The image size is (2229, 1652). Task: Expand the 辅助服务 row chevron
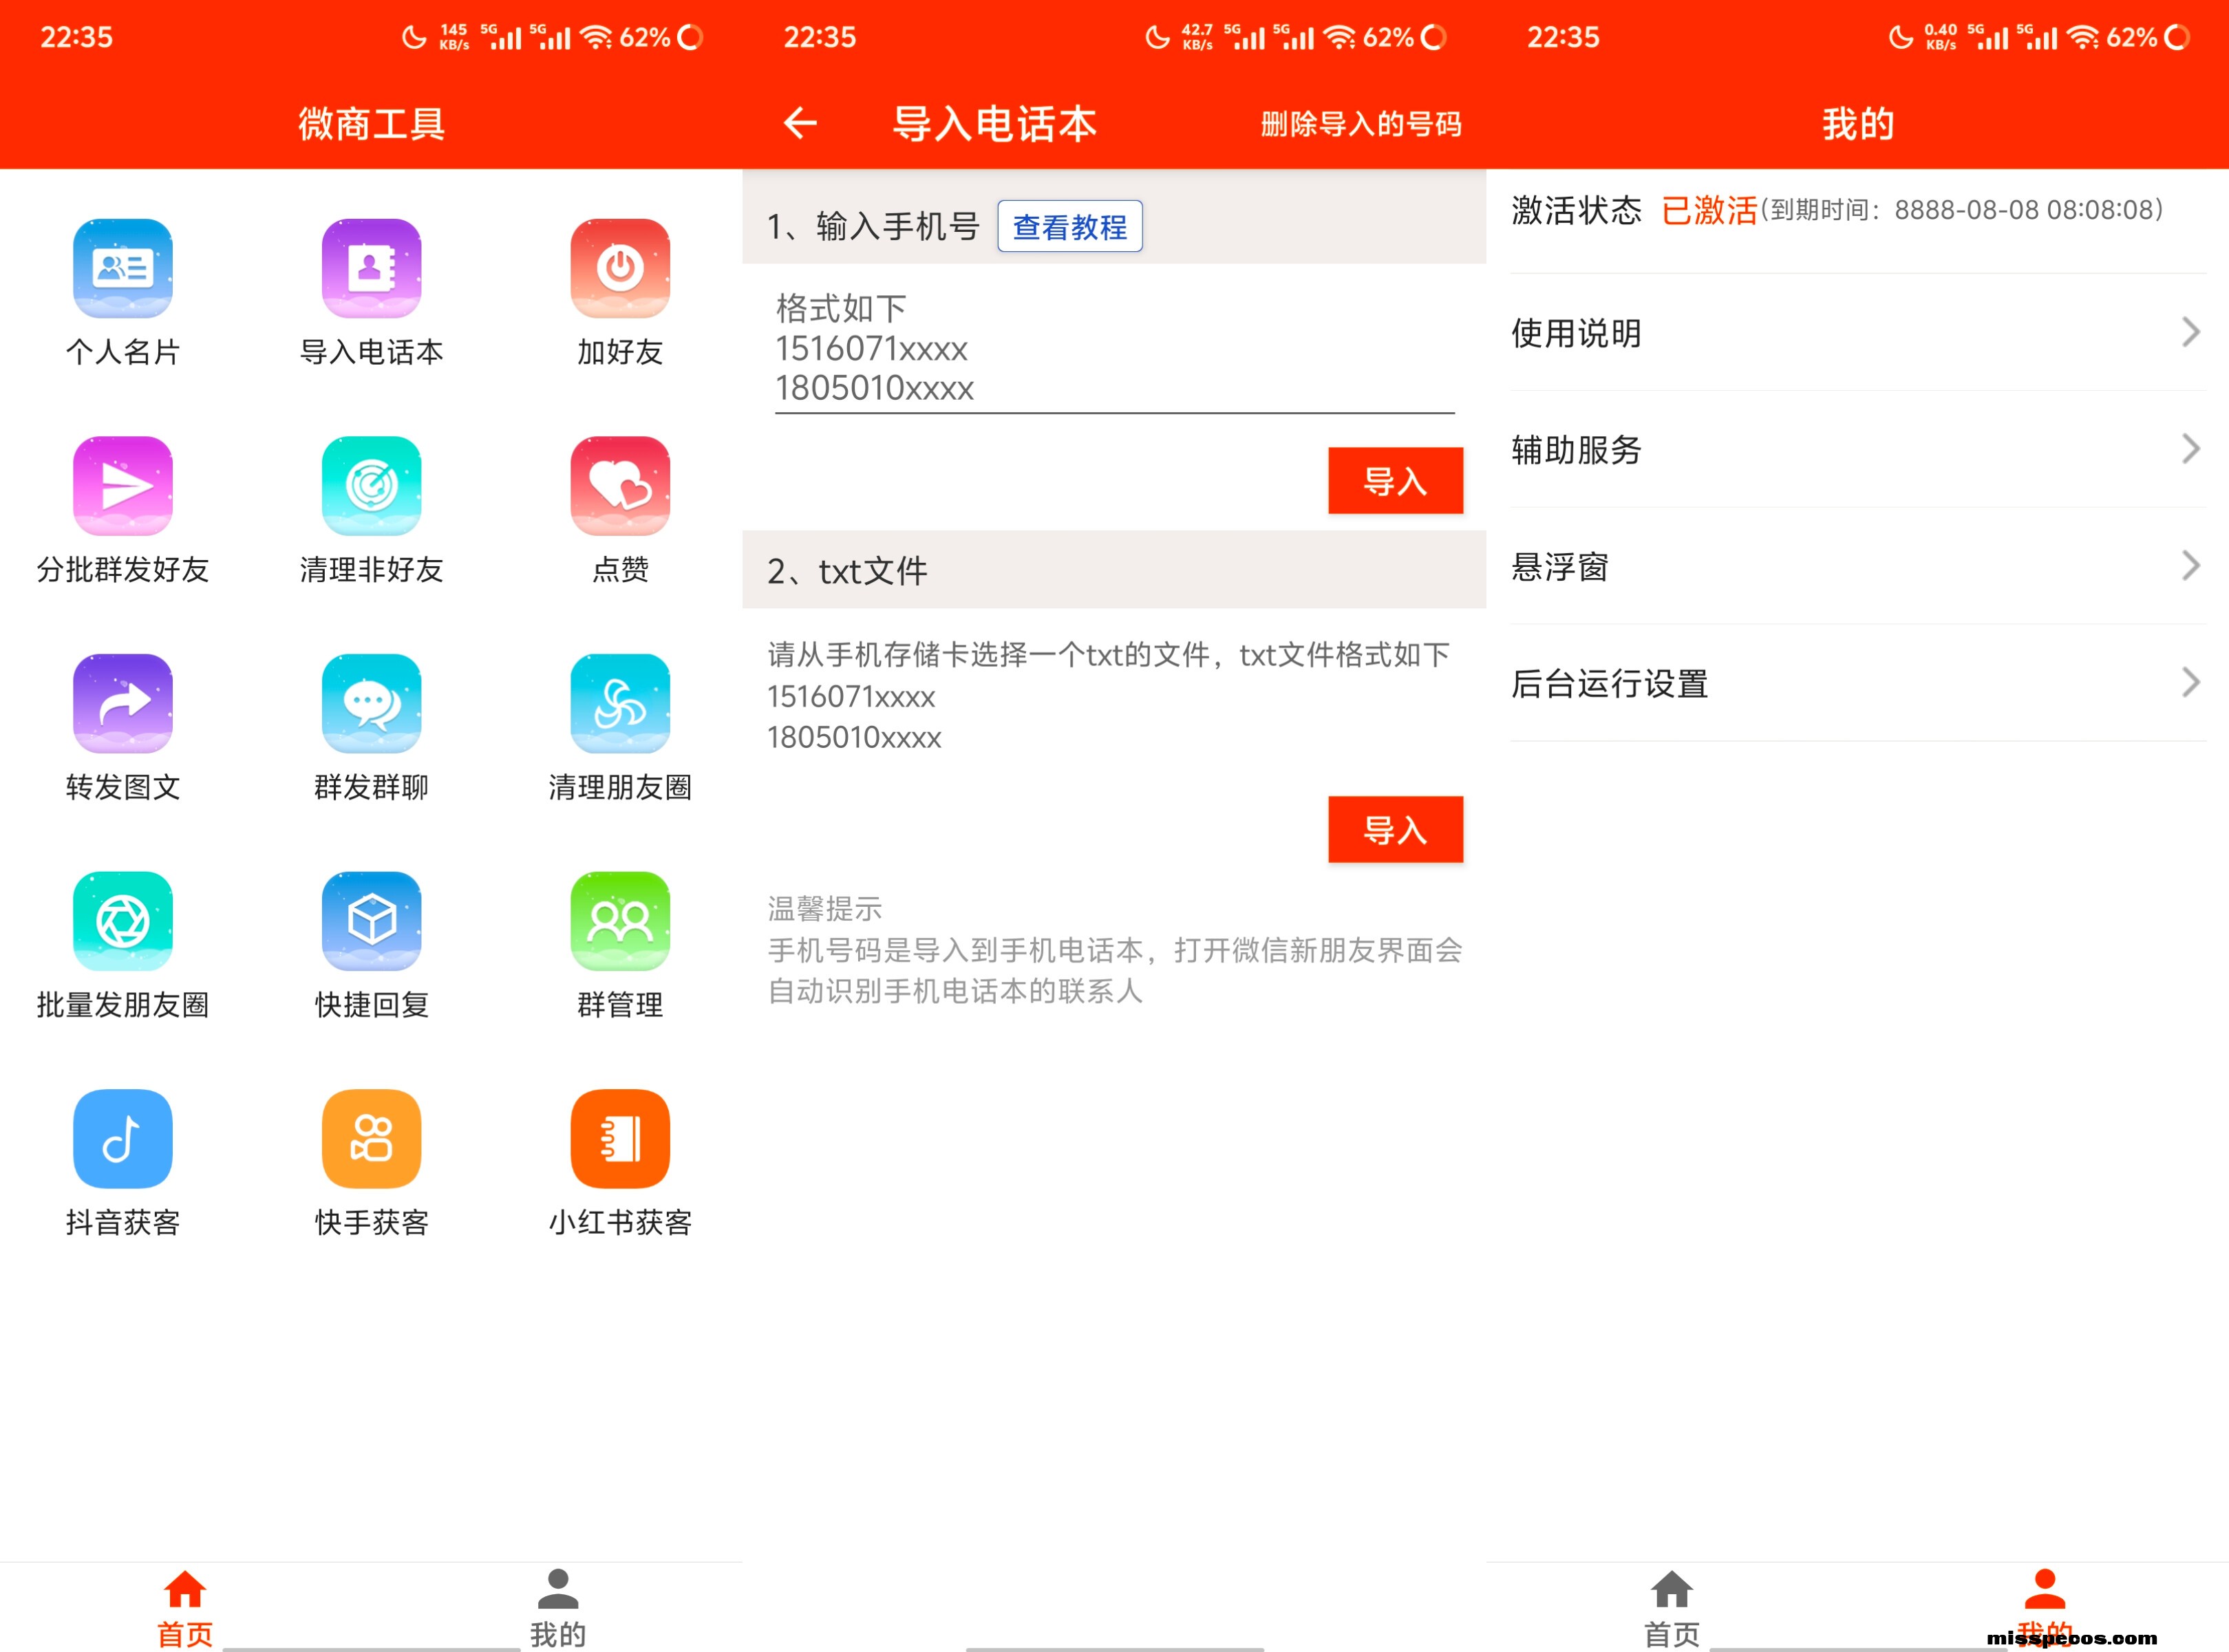pyautogui.click(x=2190, y=449)
